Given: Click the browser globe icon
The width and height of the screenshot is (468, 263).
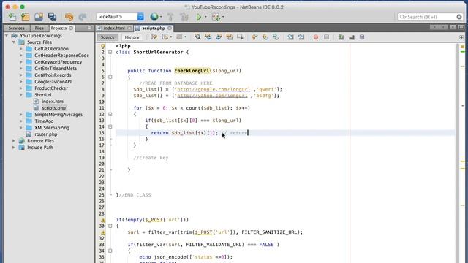Looking at the screenshot, I should pyautogui.click(x=154, y=17).
